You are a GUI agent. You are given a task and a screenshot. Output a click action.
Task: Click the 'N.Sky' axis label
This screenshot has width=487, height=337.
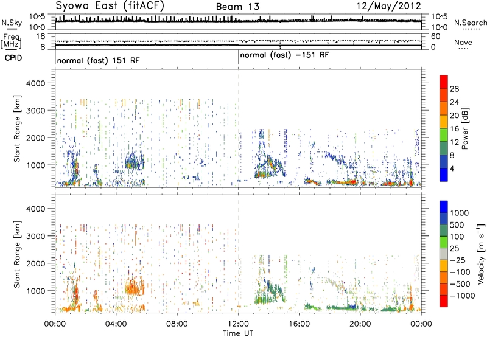(x=12, y=23)
